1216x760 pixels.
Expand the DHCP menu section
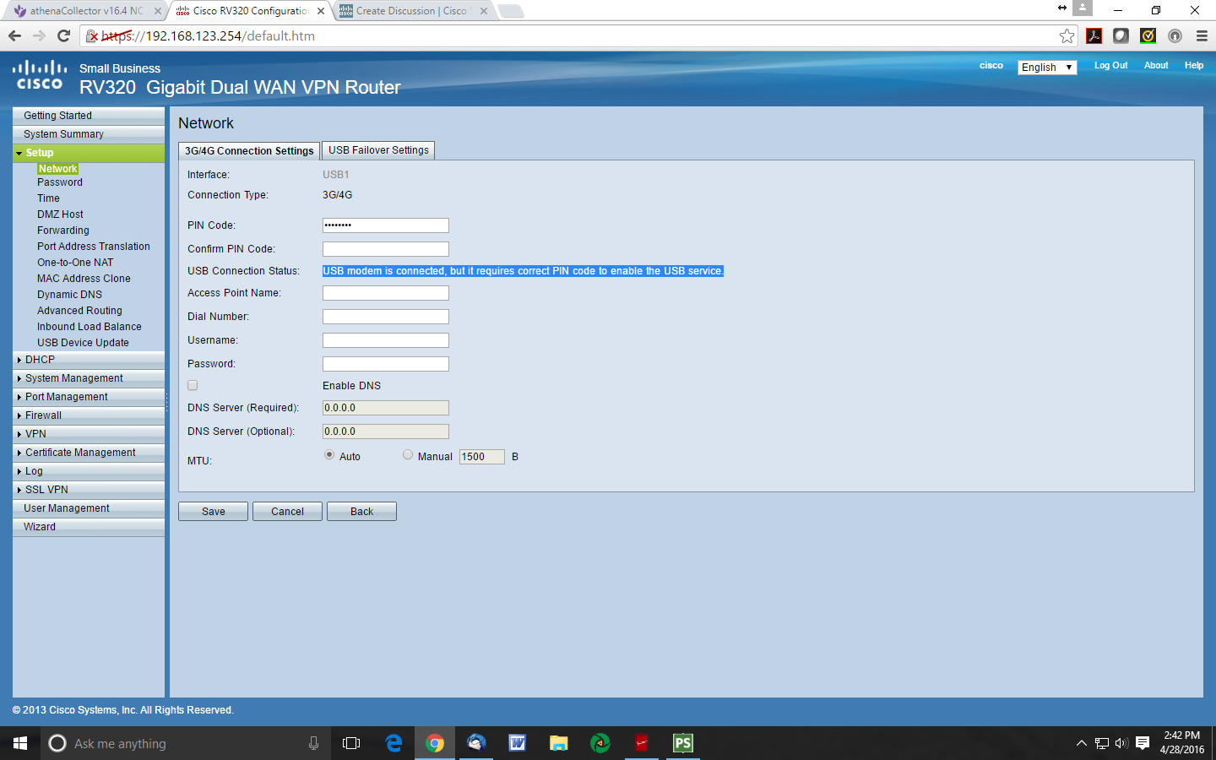click(x=89, y=360)
